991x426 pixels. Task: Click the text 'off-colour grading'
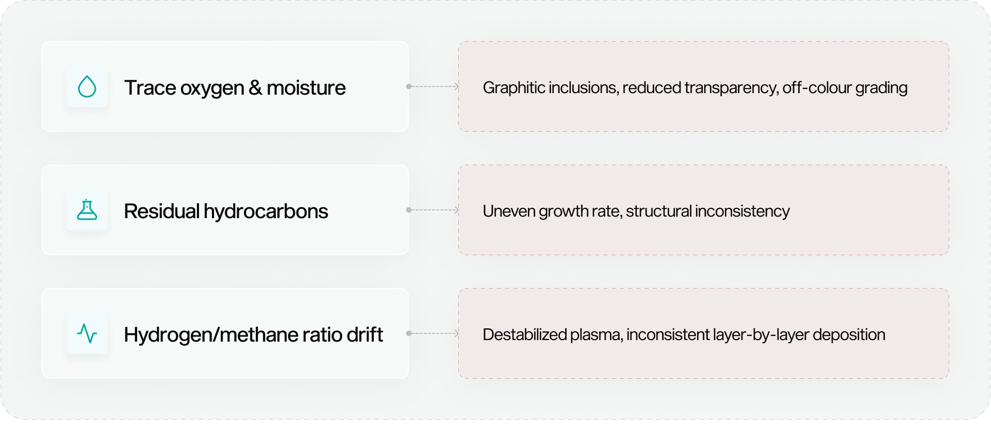click(x=845, y=88)
